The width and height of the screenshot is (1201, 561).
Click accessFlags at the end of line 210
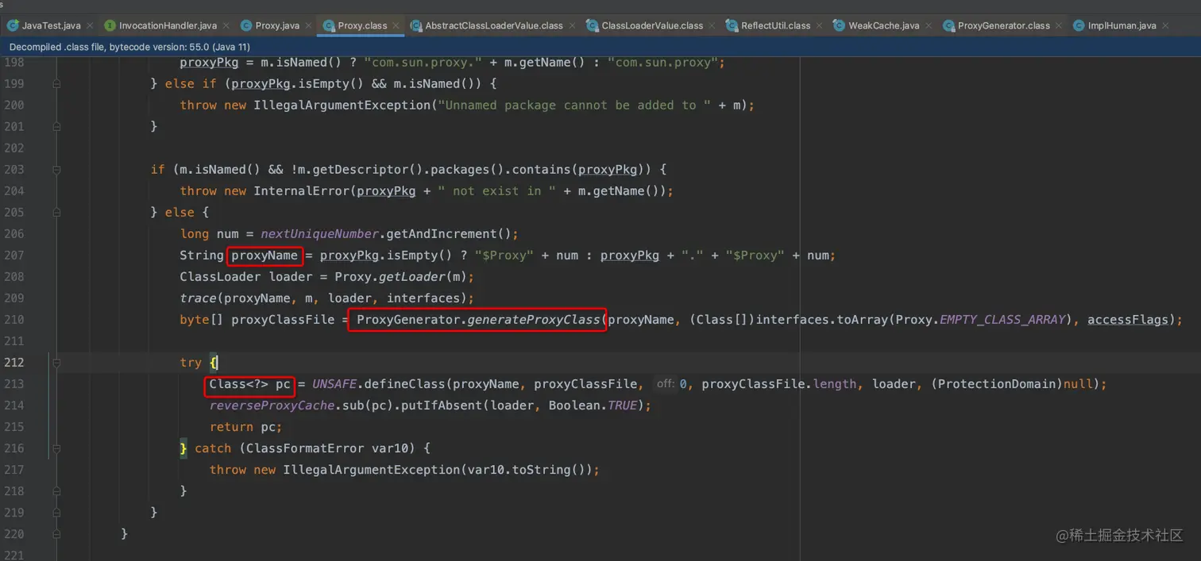click(x=1128, y=319)
